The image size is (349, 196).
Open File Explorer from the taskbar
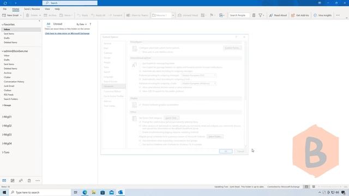[x=94, y=192]
